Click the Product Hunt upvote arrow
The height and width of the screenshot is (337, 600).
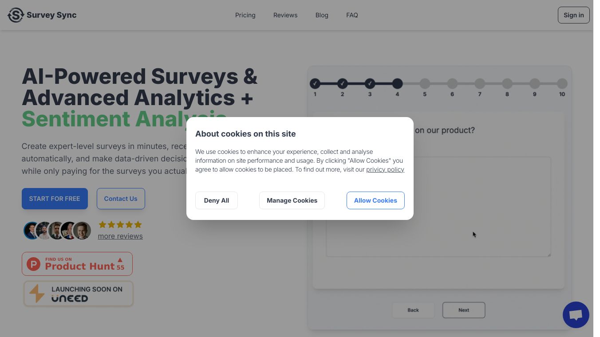[x=120, y=260]
